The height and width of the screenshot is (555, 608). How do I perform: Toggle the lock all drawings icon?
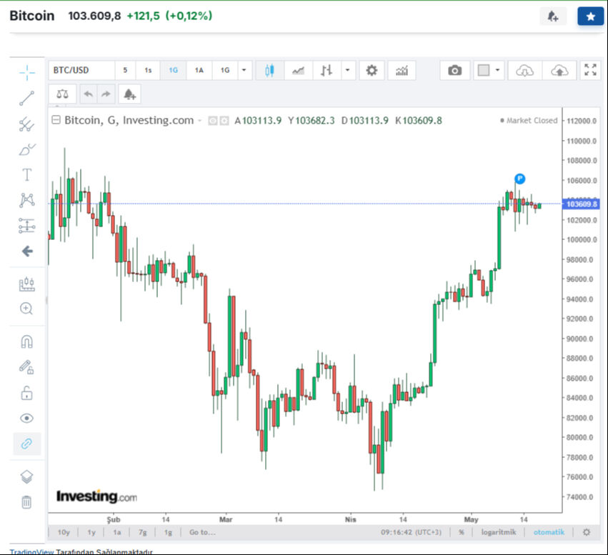tap(26, 393)
